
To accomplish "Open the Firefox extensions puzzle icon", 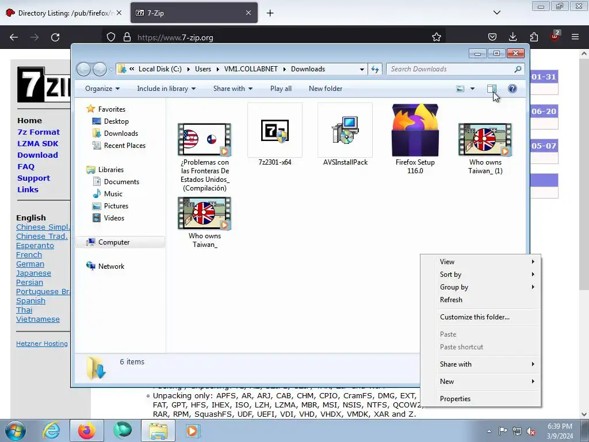I will pos(534,37).
